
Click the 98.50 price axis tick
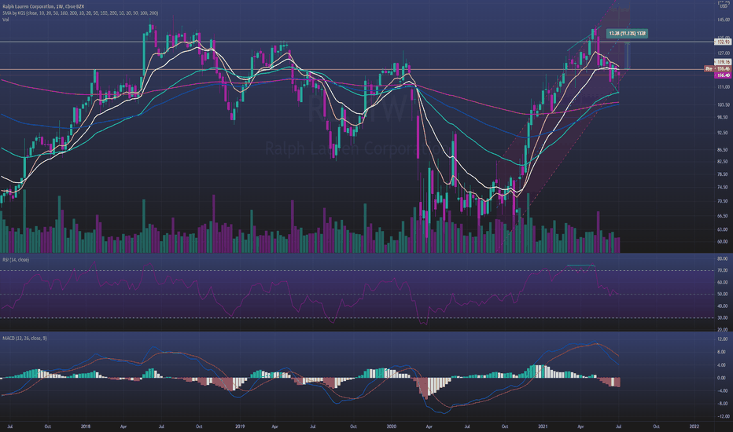724,117
